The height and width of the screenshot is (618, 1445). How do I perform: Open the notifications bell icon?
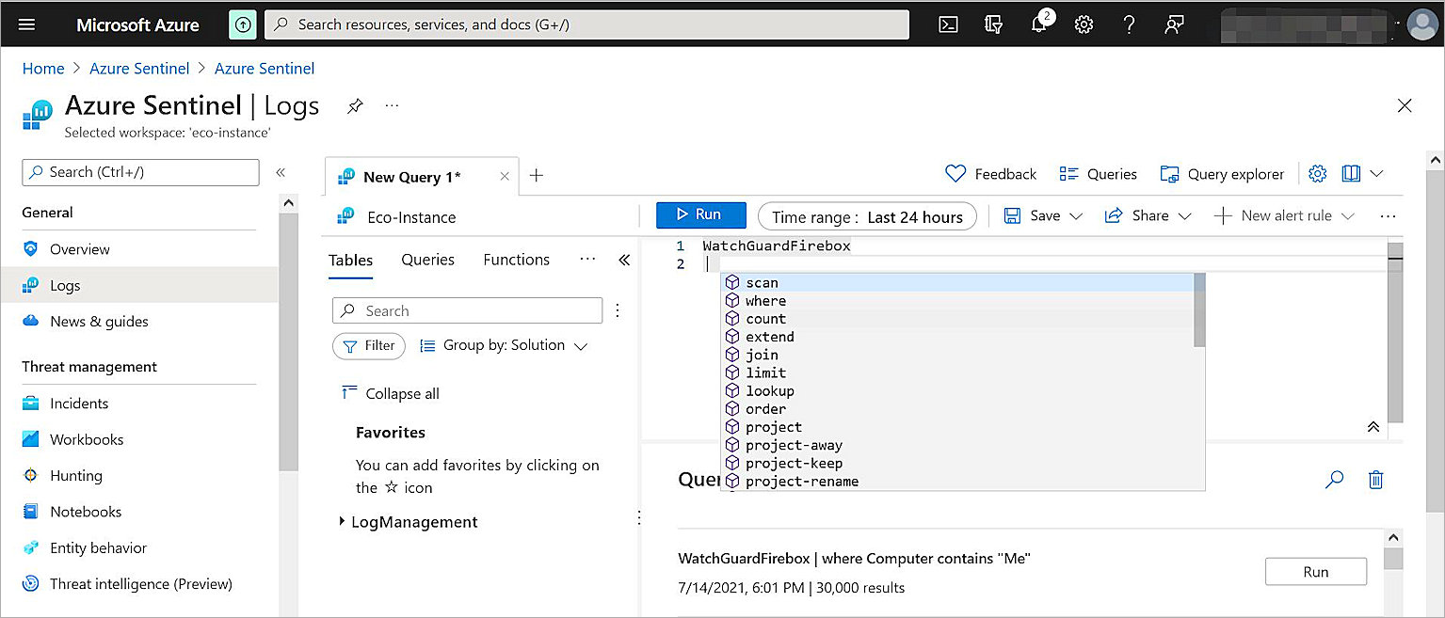1039,24
